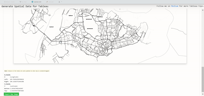Click the Top latitude value

tap(17, 91)
